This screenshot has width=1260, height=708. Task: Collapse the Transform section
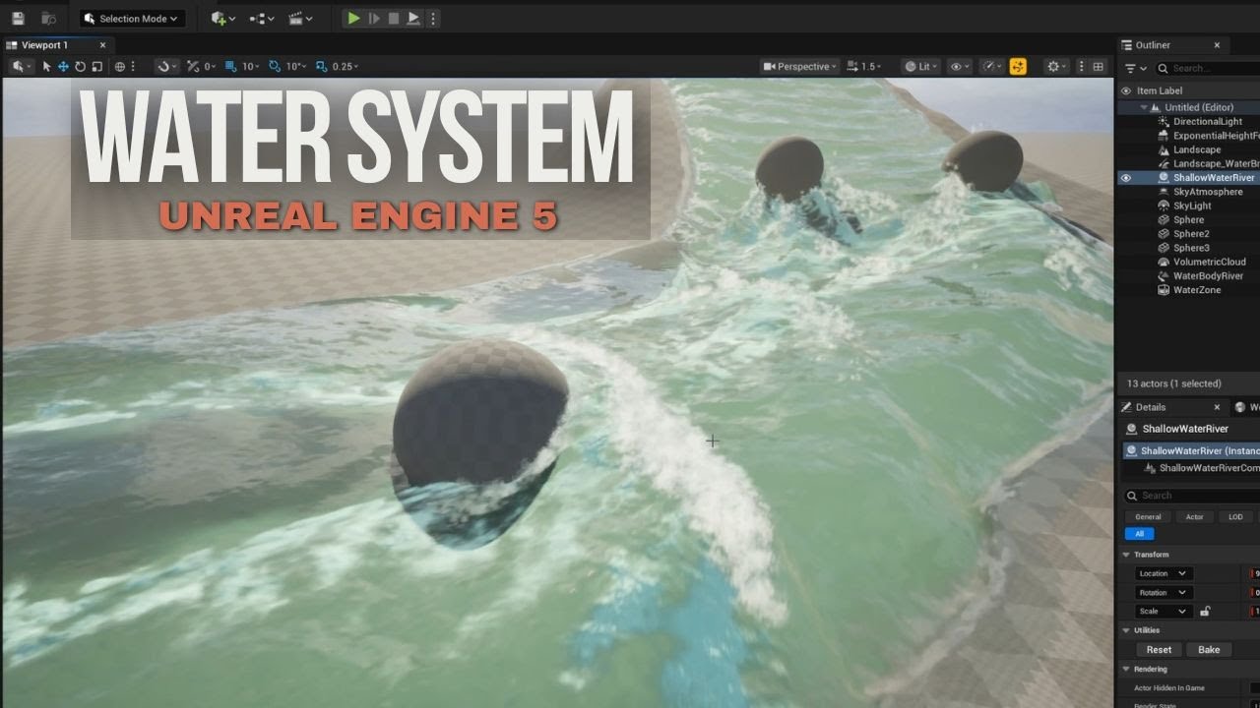pos(1126,555)
